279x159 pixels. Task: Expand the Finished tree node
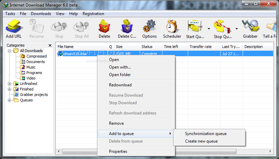[x=10, y=89]
